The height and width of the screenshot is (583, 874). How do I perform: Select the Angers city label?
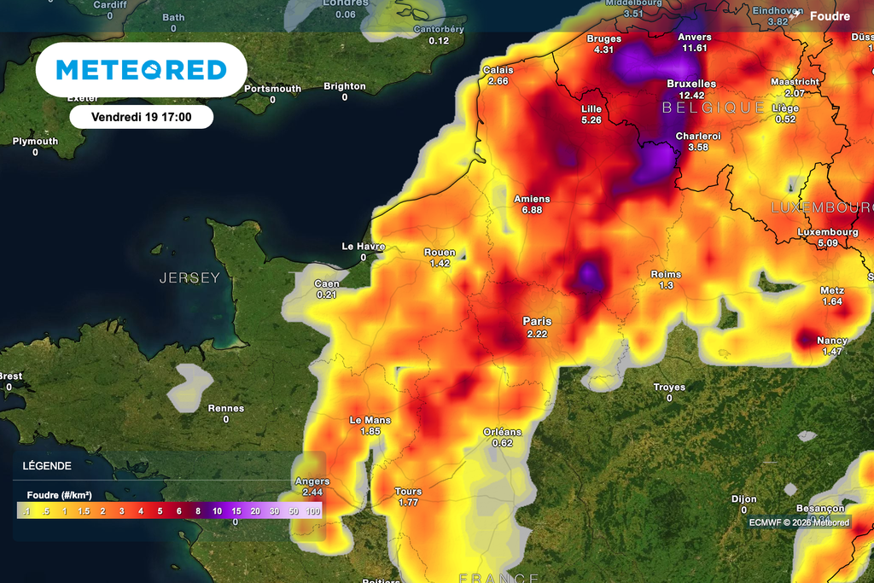tap(312, 481)
